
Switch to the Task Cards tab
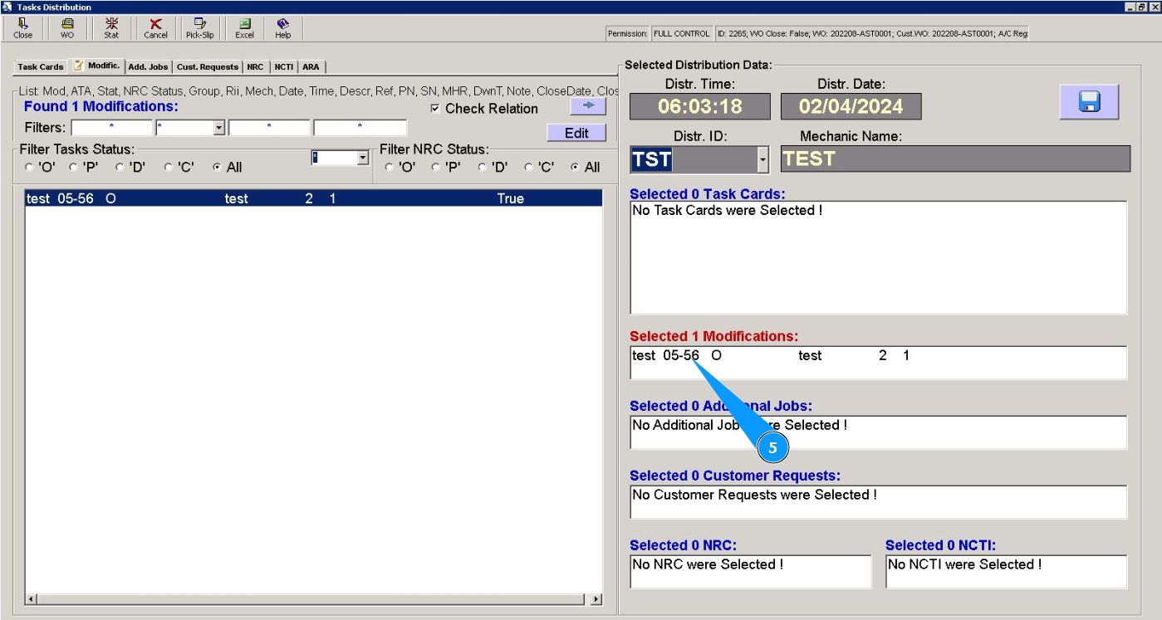(40, 66)
